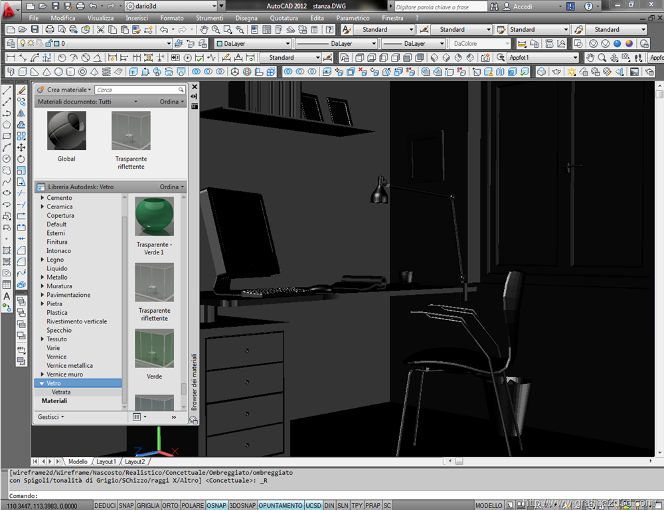Click the Move tool in modify toolbar
Screen dimensions: 664x510
21,147
